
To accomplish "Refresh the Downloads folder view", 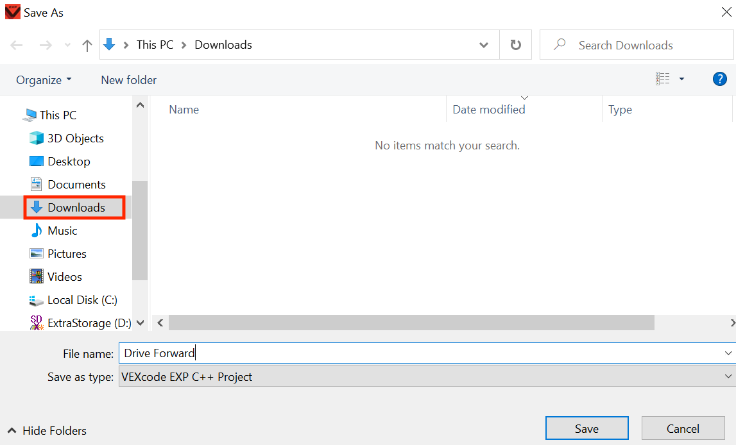I will (515, 44).
